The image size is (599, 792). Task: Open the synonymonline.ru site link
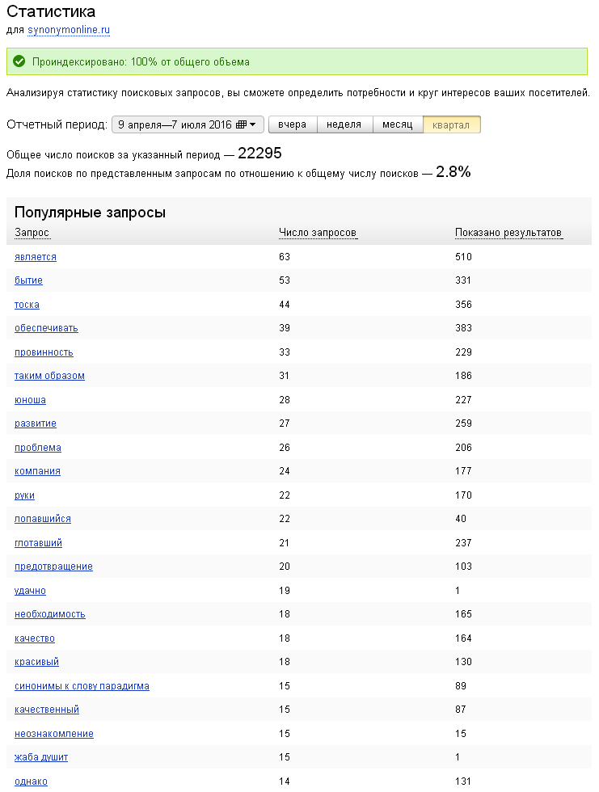[x=69, y=30]
